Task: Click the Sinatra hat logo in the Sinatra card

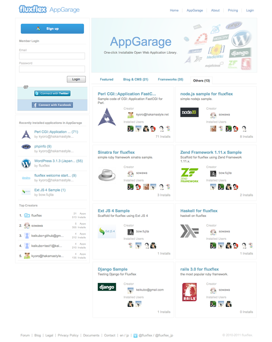Action: point(107,175)
